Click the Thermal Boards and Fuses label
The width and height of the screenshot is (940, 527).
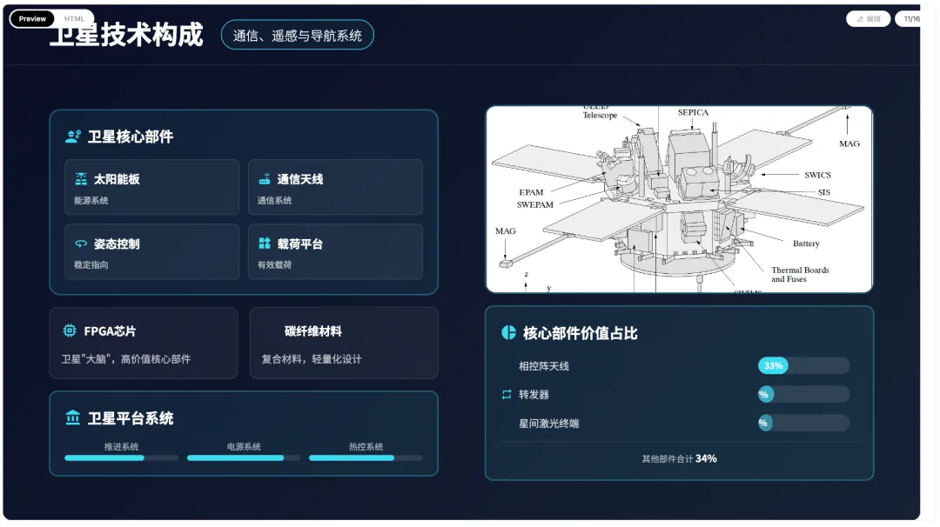coord(801,274)
